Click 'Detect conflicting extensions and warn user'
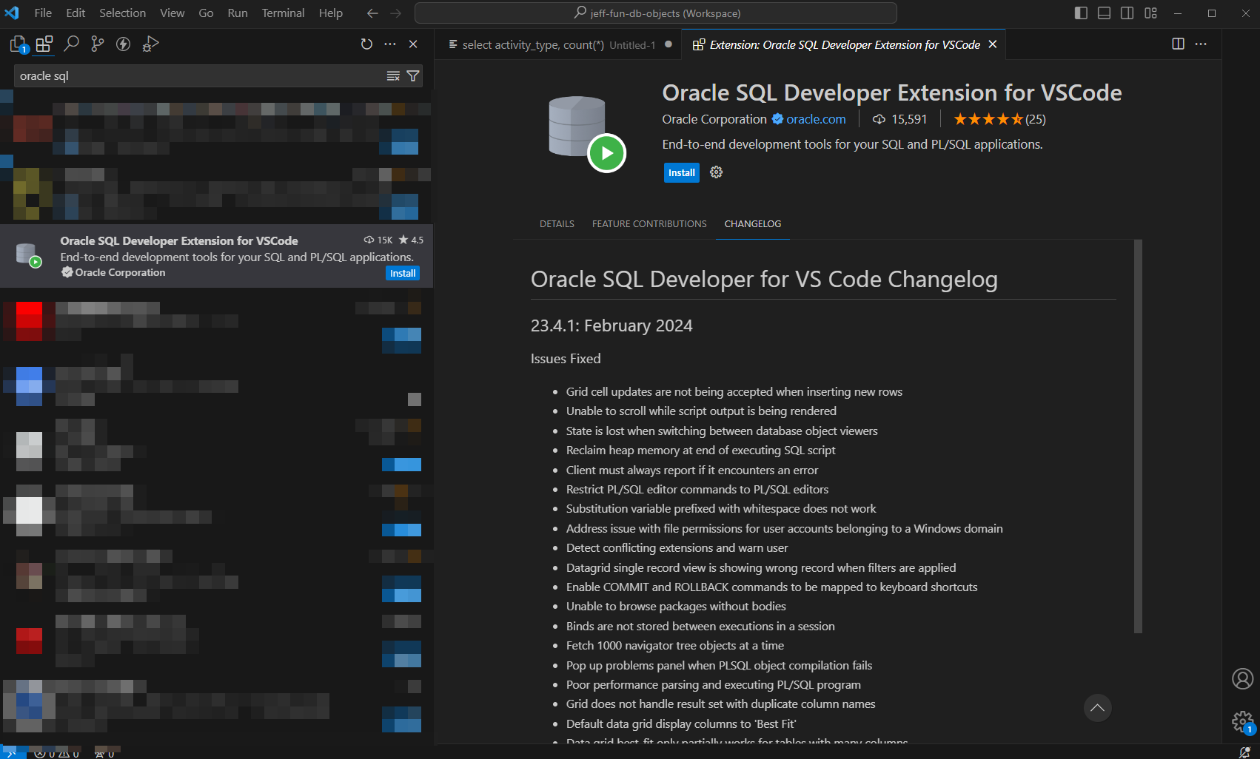Viewport: 1260px width, 759px height. [677, 548]
